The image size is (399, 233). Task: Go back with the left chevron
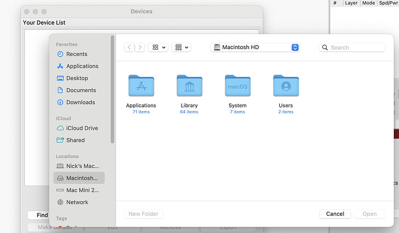(x=130, y=47)
